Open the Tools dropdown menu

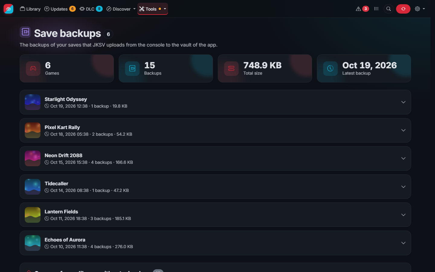[x=153, y=9]
